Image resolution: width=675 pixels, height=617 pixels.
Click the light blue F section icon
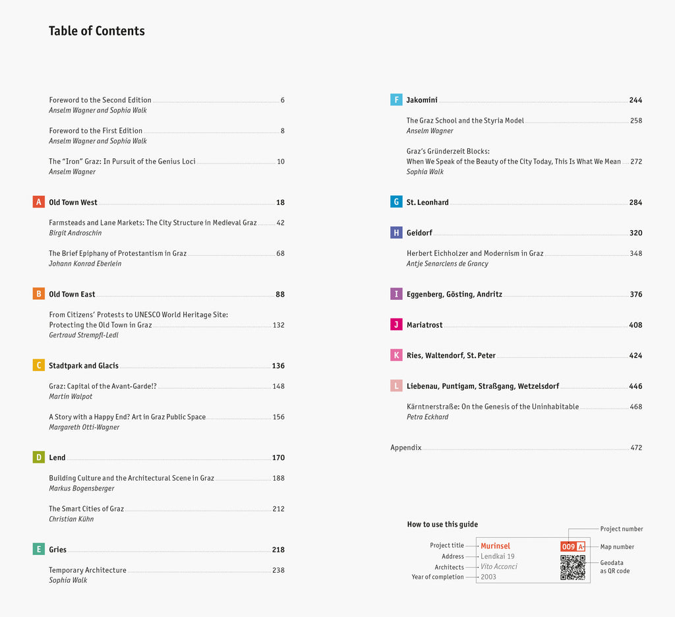point(396,100)
